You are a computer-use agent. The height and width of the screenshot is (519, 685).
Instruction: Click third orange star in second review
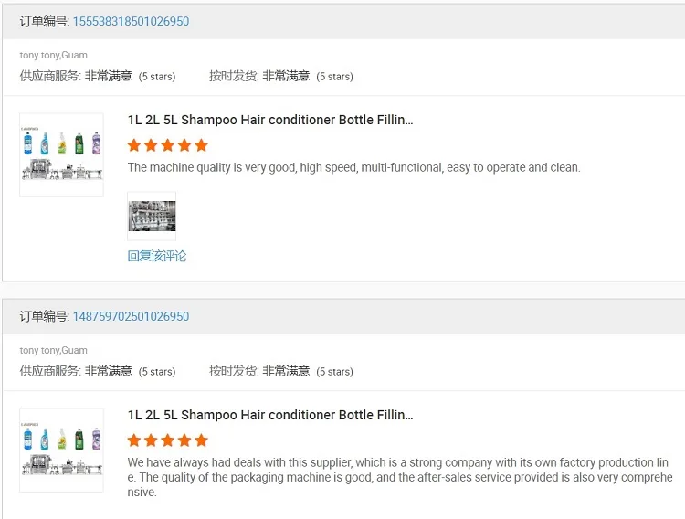point(168,440)
